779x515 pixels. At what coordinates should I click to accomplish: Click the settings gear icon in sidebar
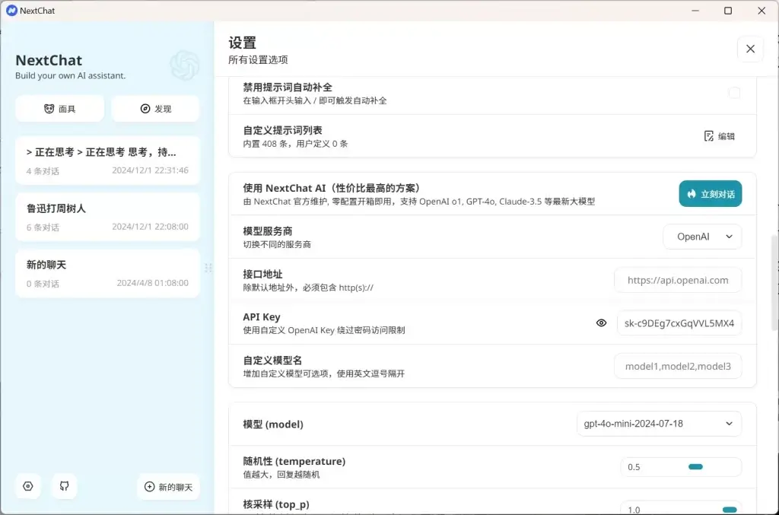28,486
